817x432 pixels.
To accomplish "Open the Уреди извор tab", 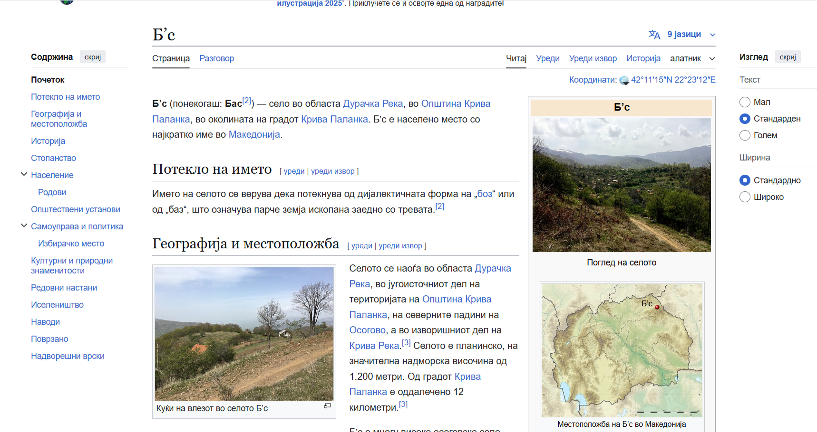I will 593,58.
